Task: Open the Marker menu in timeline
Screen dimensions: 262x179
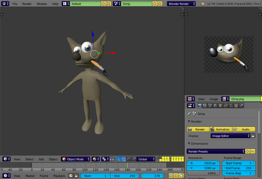Action: click(30, 176)
